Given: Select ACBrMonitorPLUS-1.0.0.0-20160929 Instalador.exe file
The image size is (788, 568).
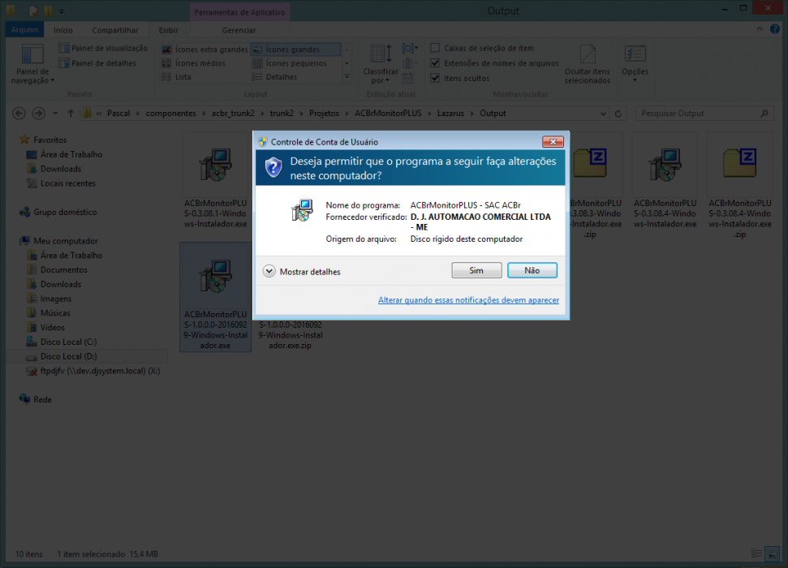Looking at the screenshot, I should (x=216, y=297).
